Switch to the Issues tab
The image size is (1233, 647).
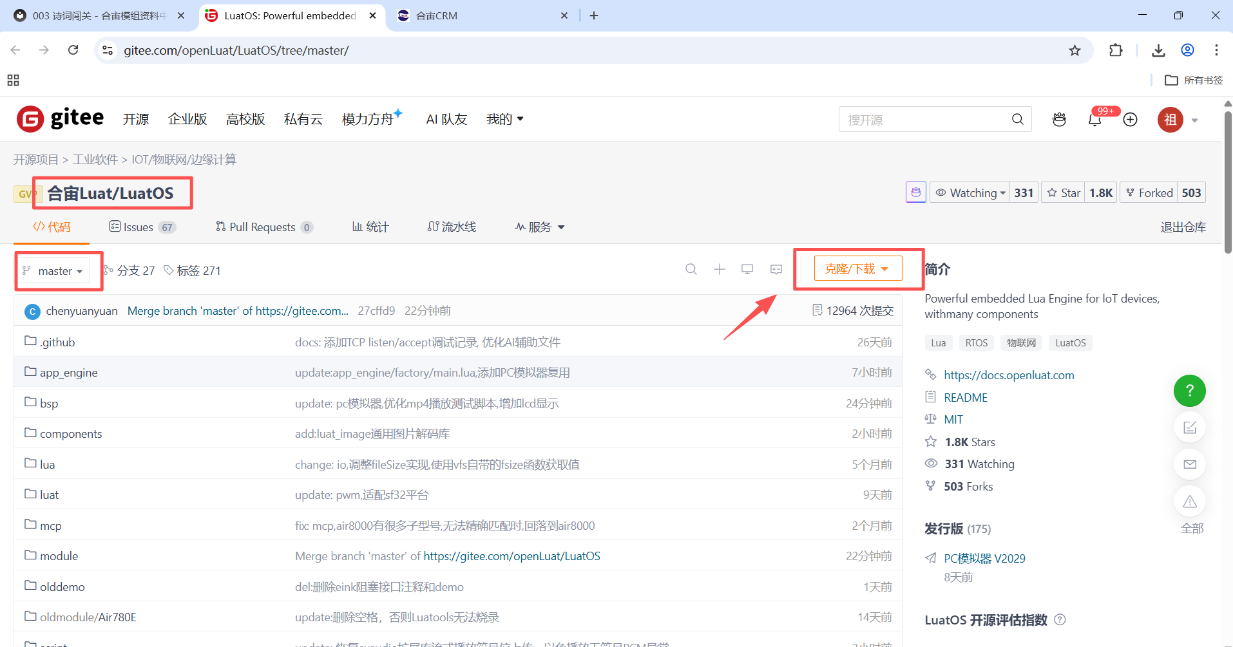click(x=142, y=227)
